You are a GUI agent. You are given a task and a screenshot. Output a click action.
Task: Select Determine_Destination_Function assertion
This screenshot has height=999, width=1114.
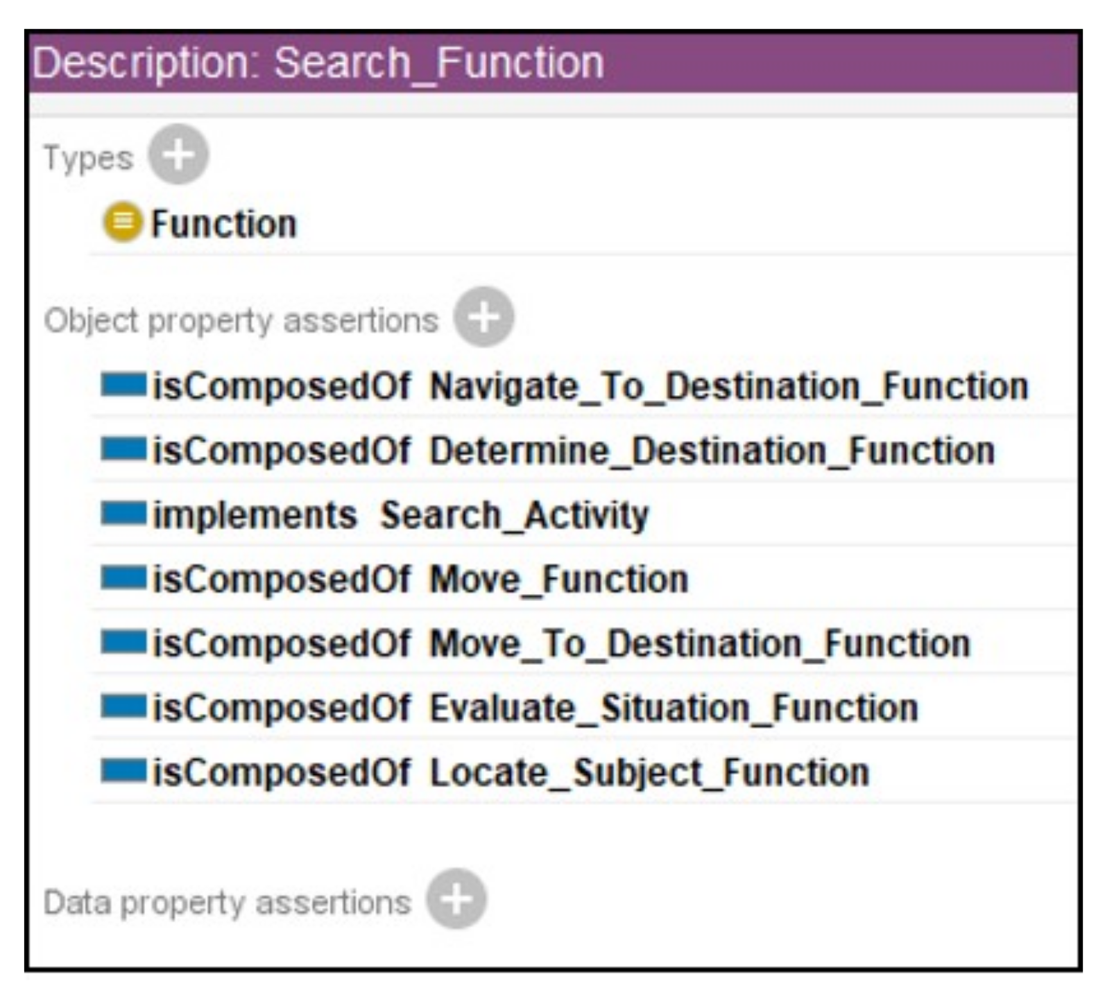[712, 451]
